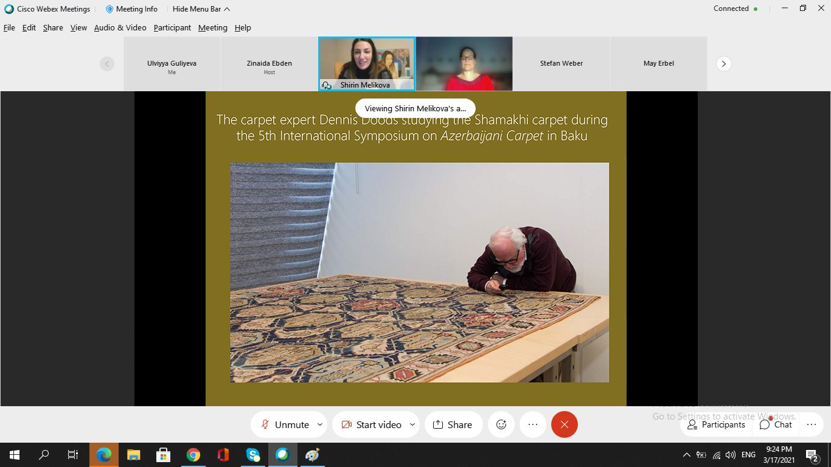Open Microsoft Office from taskbar

coord(223,455)
